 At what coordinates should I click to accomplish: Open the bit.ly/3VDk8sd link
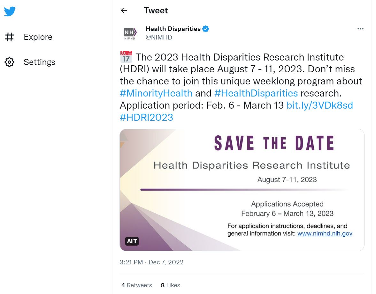(320, 105)
